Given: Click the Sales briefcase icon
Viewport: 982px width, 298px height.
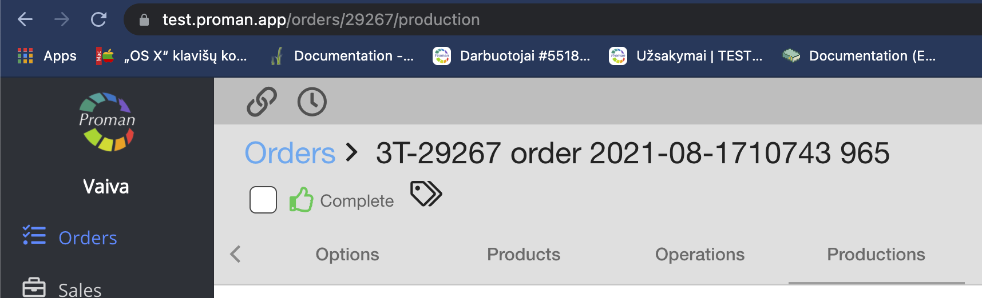Looking at the screenshot, I should 34,287.
